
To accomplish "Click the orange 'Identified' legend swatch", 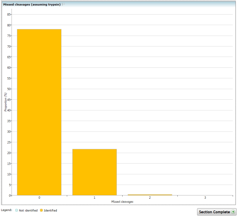I will click(41, 210).
